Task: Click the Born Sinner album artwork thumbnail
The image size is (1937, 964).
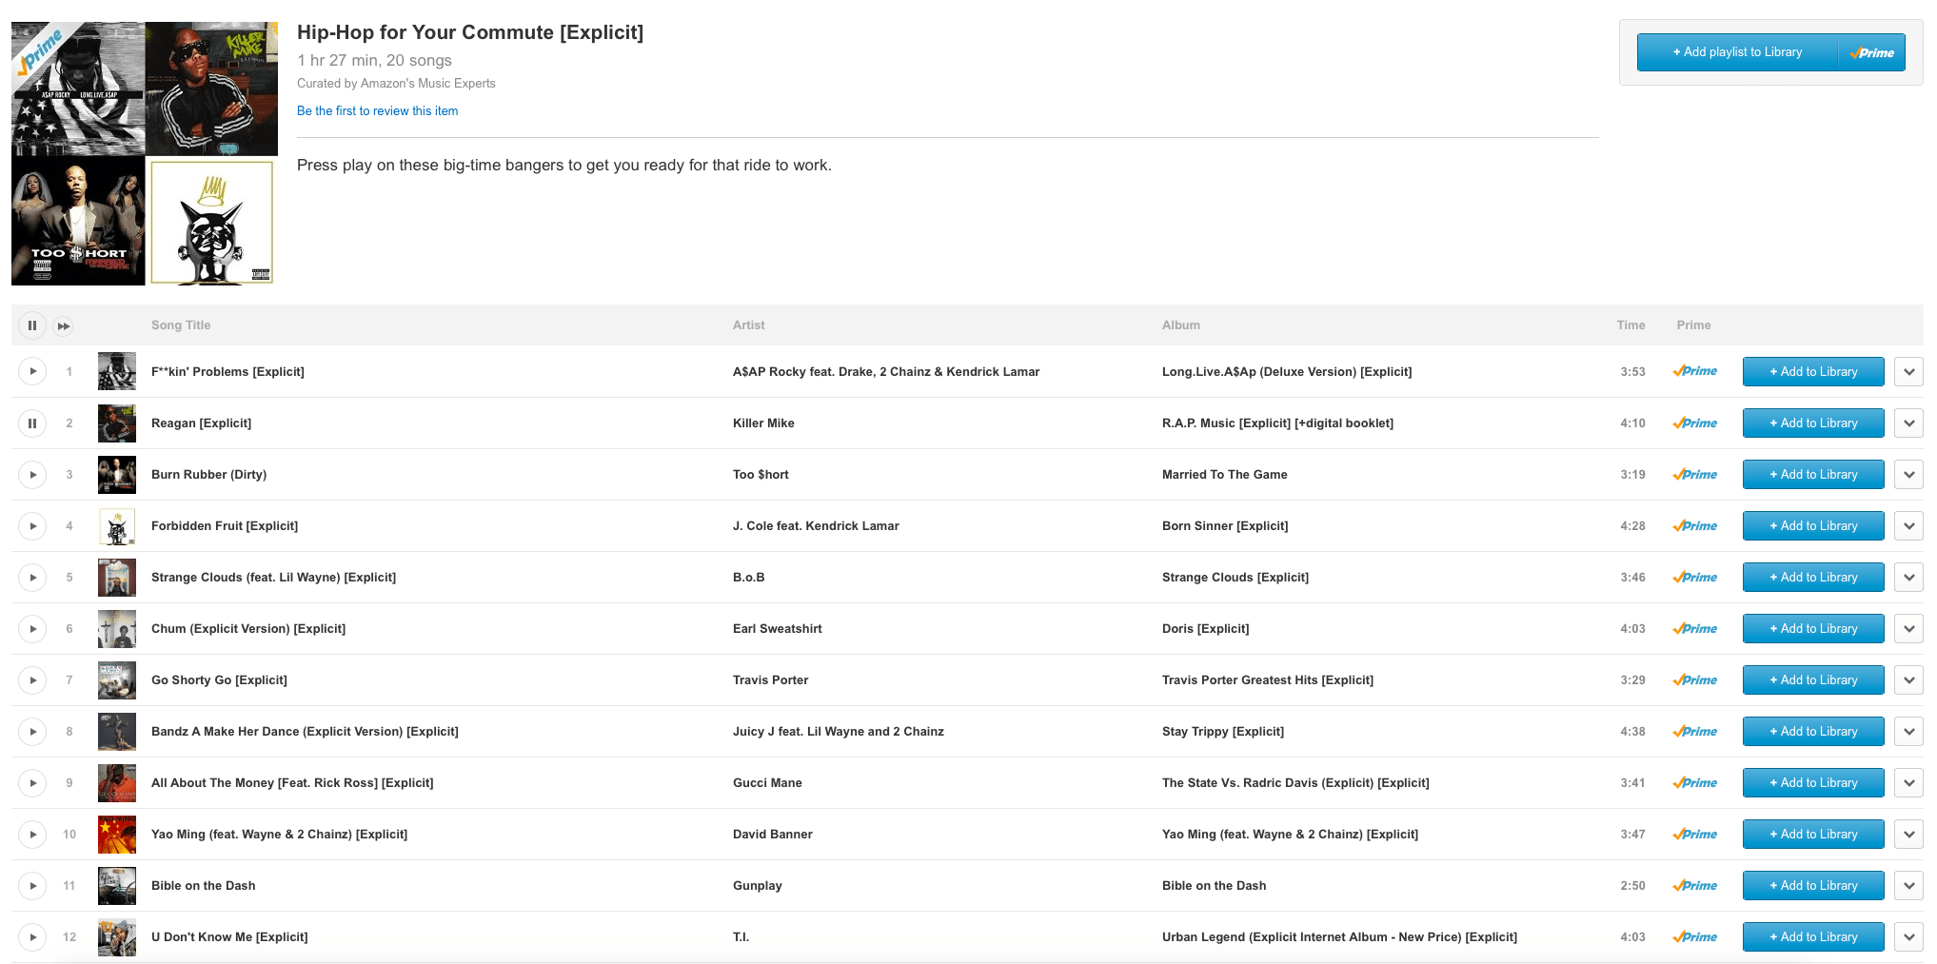Action: [x=116, y=525]
